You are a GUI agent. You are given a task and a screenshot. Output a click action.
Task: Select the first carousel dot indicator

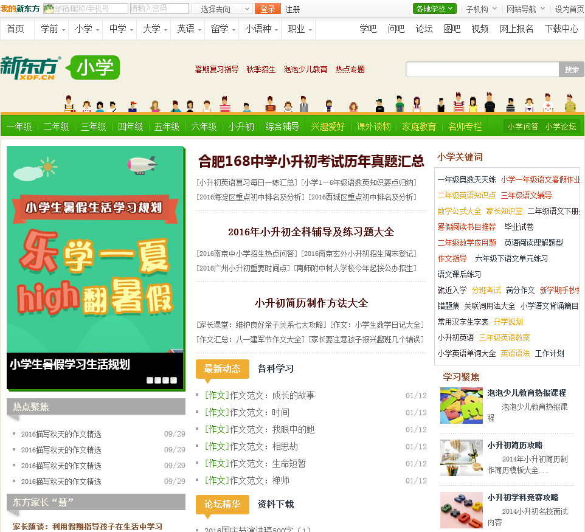click(150, 380)
